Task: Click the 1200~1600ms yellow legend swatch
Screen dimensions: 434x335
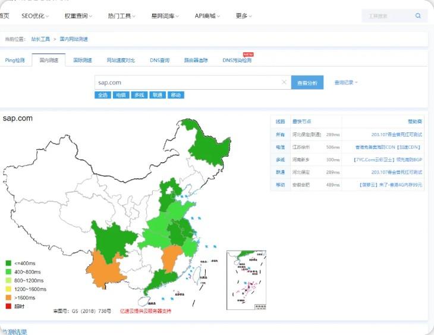Action: coord(8,289)
